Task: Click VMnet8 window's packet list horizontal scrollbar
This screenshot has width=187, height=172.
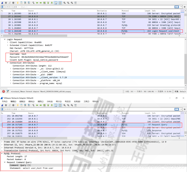Action: [35, 138]
